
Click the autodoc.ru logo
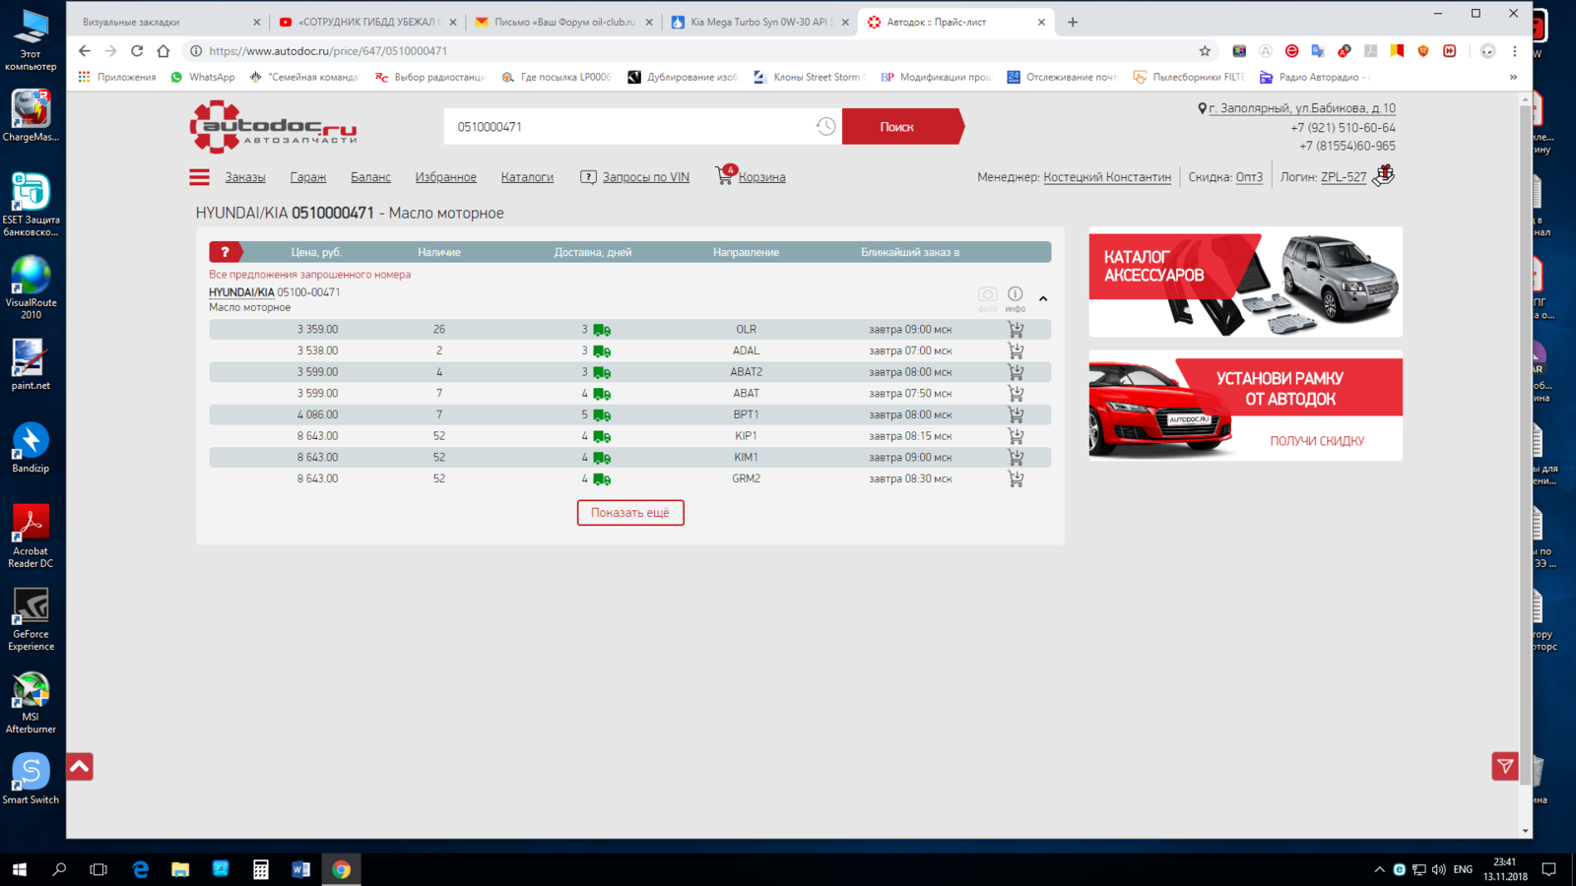273,127
